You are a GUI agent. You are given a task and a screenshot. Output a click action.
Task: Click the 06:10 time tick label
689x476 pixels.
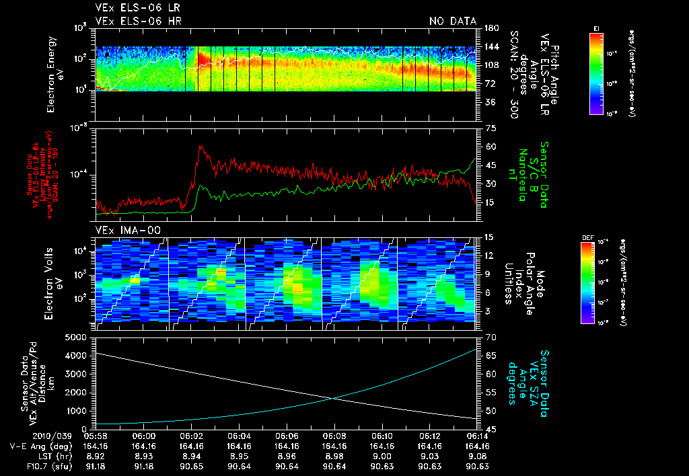point(382,436)
